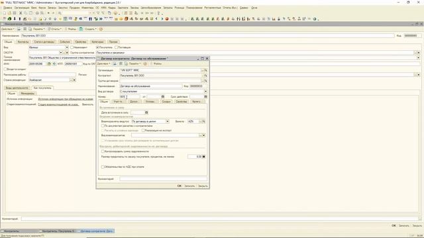Open the calendar for contract date field
This screenshot has height=238, width=424.
click(x=162, y=97)
